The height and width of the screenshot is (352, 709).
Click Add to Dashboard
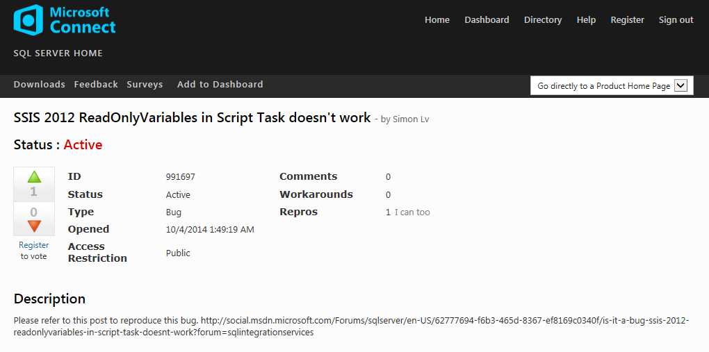click(x=220, y=85)
